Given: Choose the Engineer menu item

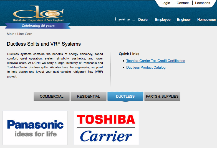Looking at the screenshot, I should pos(184,20).
